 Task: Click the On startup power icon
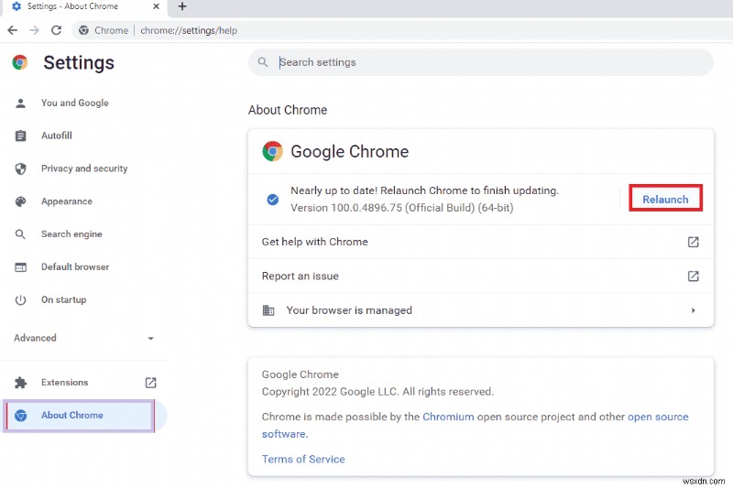point(21,300)
